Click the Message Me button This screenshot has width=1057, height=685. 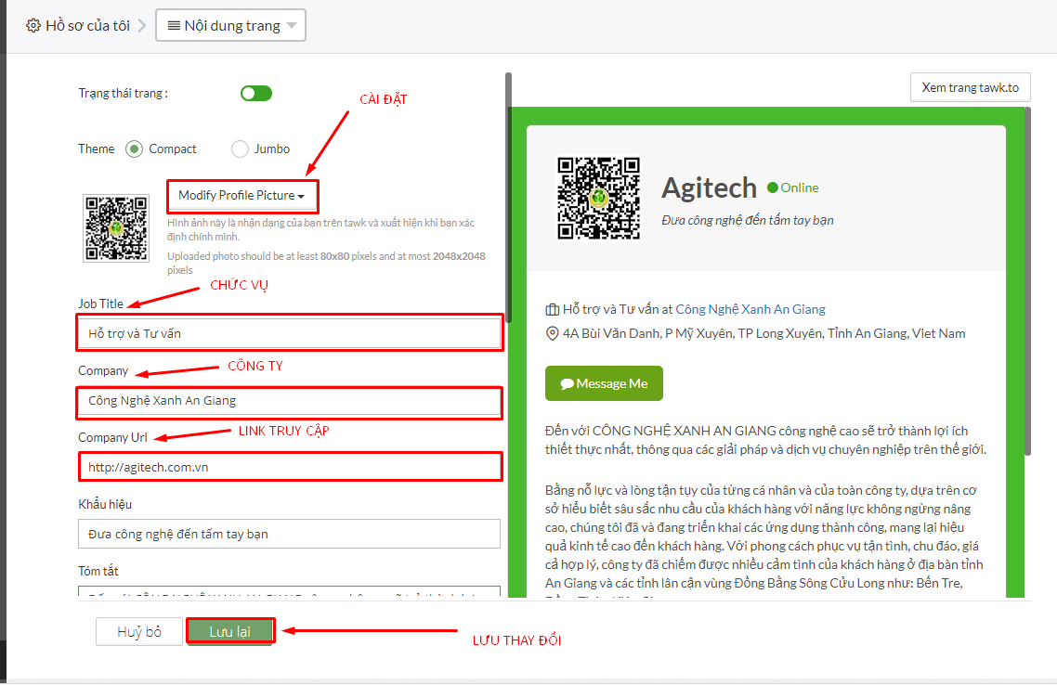point(604,383)
